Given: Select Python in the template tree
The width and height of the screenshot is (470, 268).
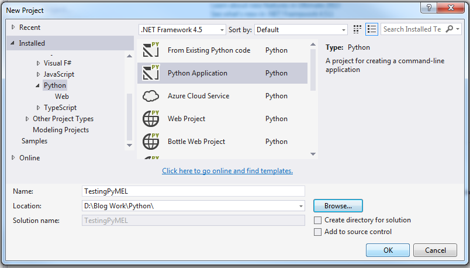Looking at the screenshot, I should [x=55, y=85].
